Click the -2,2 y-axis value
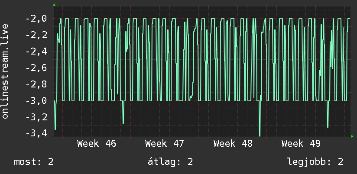357x174 pixels. coord(36,35)
